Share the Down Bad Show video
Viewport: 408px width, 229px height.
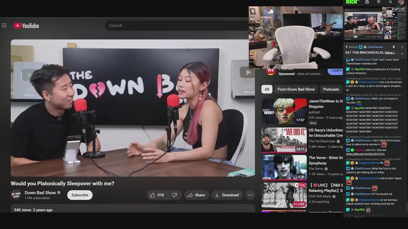click(196, 195)
